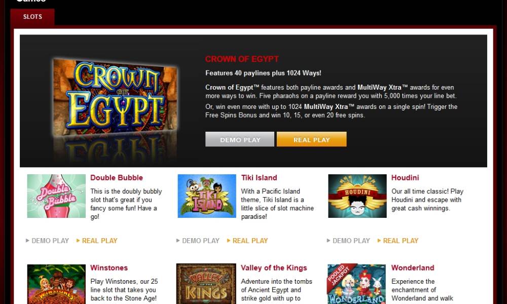
Task: Select the SLOTS tab
Action: coord(32,17)
